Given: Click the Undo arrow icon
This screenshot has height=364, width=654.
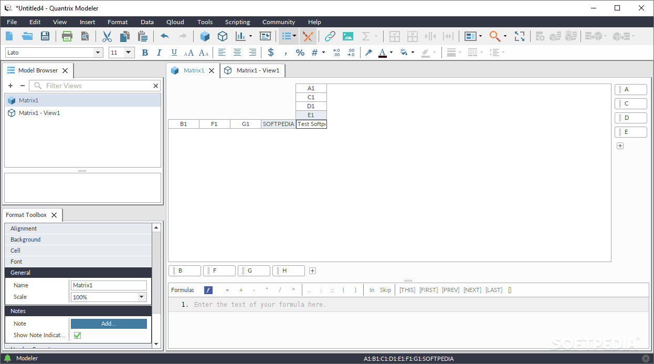Looking at the screenshot, I should 165,36.
